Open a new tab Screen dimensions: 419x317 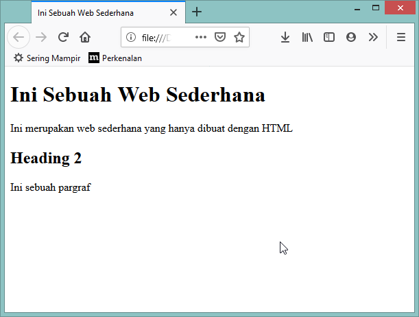pos(197,12)
